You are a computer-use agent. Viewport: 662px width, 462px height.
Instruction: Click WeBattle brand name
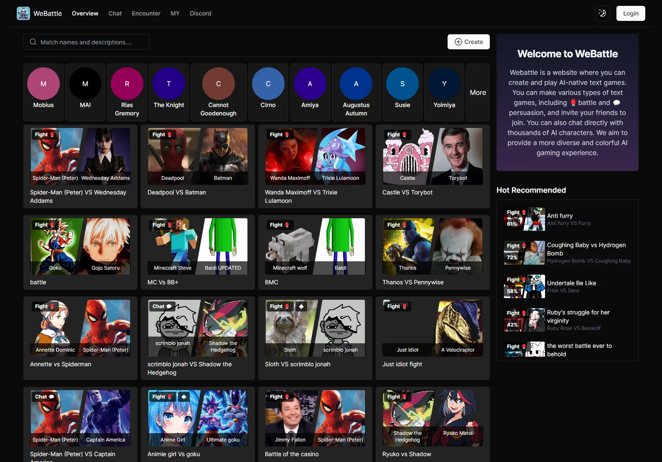click(48, 13)
